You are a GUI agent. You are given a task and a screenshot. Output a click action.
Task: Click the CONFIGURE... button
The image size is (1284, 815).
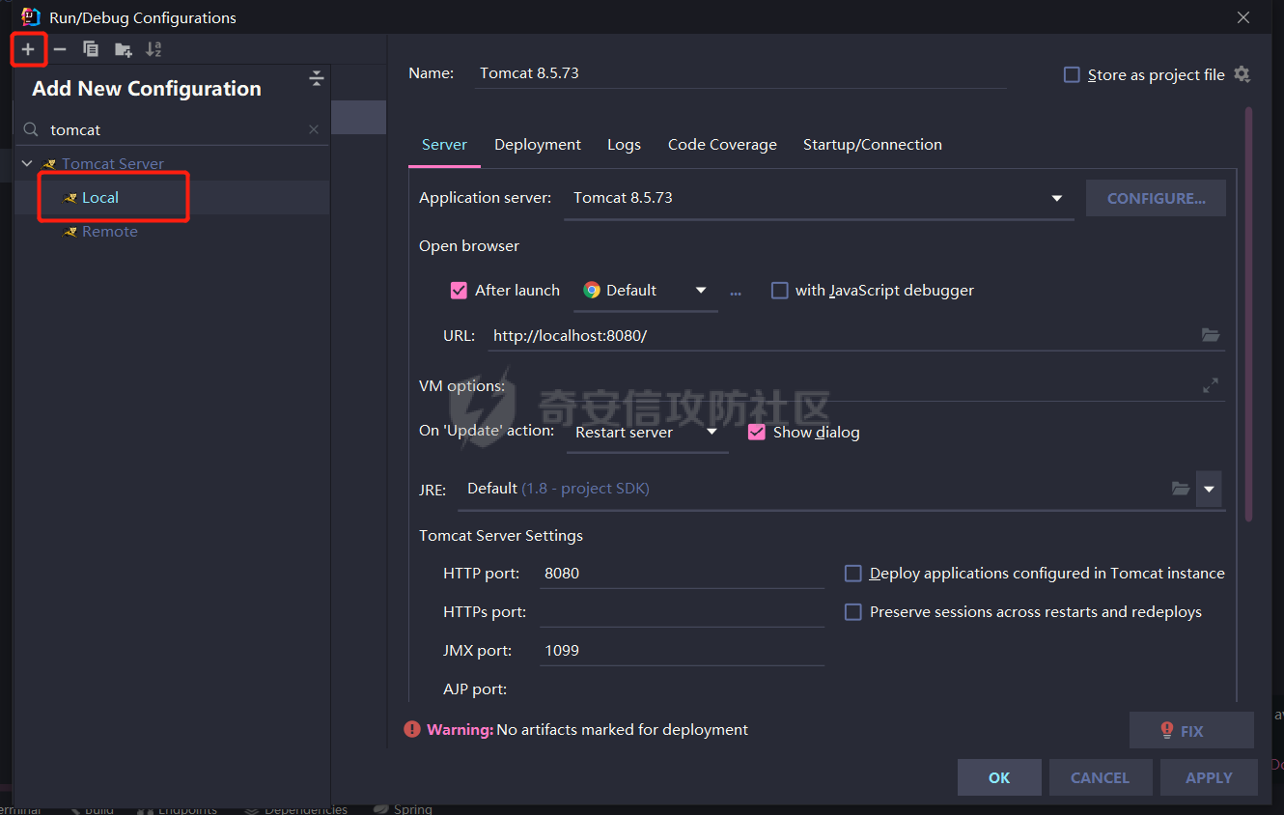1156,198
